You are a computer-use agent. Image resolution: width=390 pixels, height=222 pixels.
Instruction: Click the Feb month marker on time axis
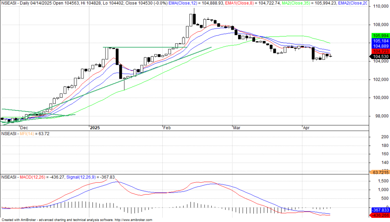166,128
